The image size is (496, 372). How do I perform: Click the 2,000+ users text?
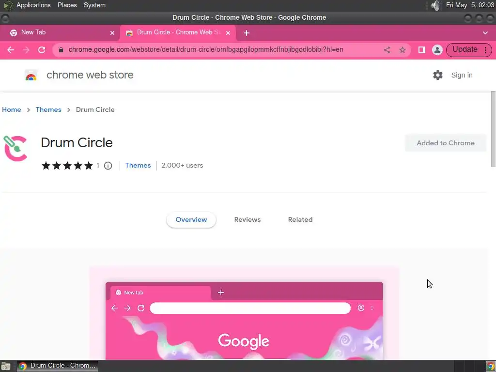click(182, 166)
